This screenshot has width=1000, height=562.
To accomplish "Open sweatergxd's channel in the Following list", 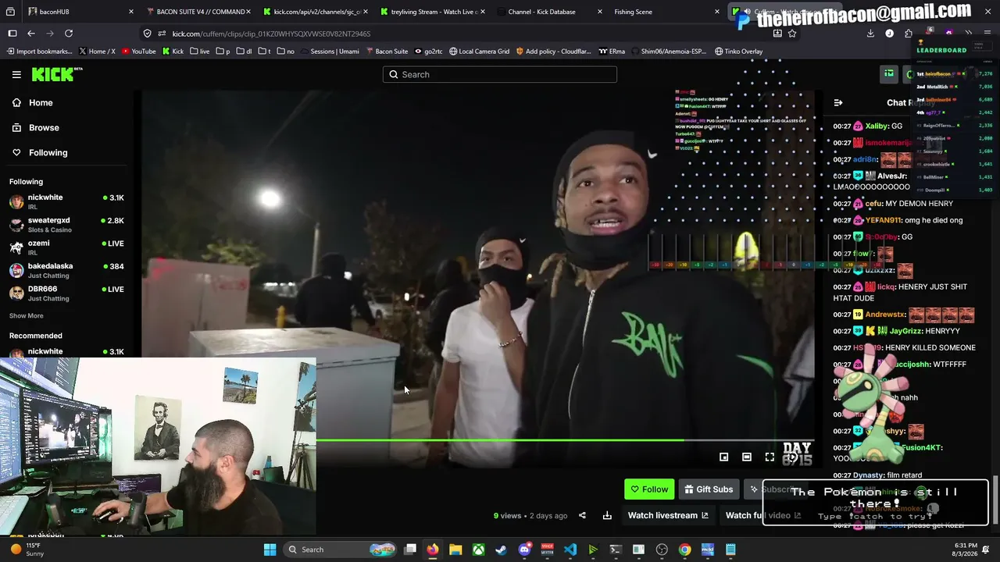I will pos(66,225).
